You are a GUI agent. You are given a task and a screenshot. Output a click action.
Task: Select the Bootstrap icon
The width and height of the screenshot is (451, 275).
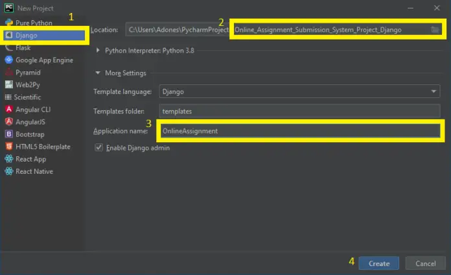pyautogui.click(x=9, y=134)
